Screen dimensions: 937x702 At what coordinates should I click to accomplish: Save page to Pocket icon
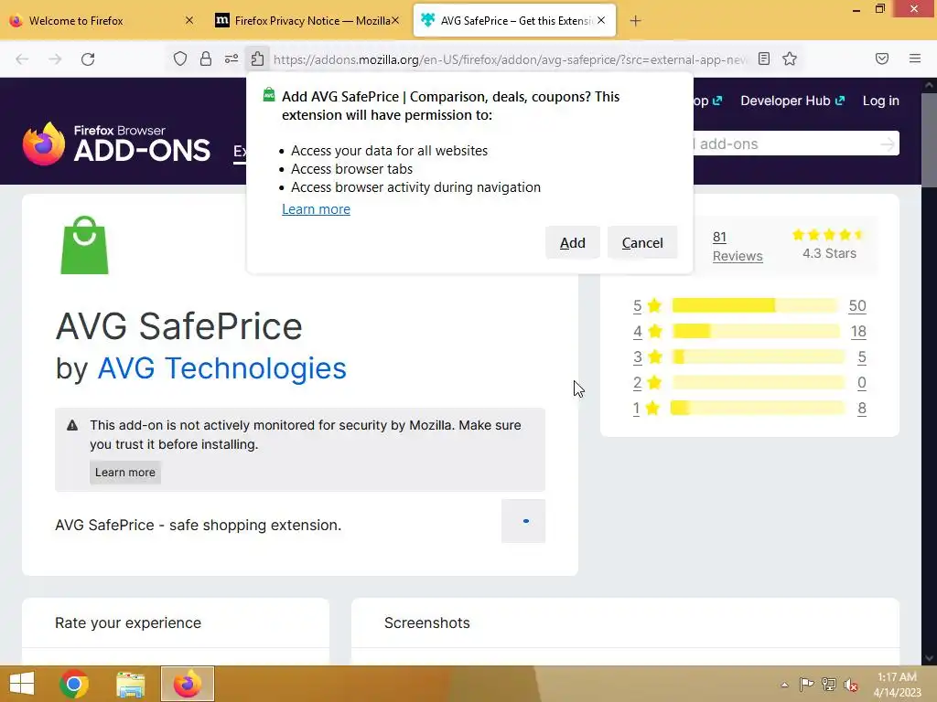coord(882,58)
